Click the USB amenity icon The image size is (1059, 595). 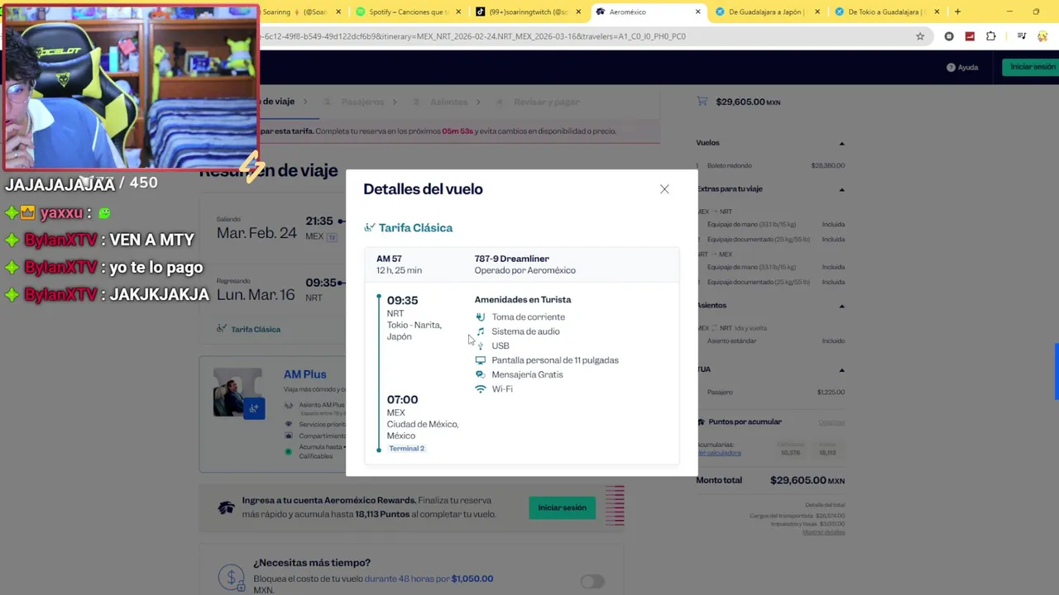(480, 345)
